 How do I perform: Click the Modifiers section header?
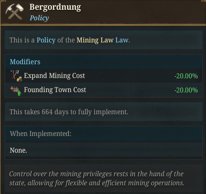tap(25, 62)
